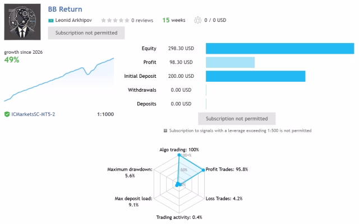
Task: Click the signal author avatar image
Action: click(22, 22)
